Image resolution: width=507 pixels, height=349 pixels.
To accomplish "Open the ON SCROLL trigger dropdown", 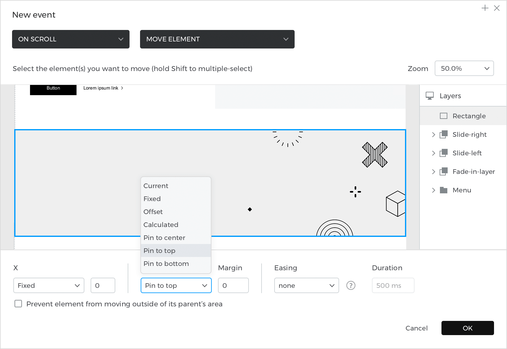I will point(71,39).
